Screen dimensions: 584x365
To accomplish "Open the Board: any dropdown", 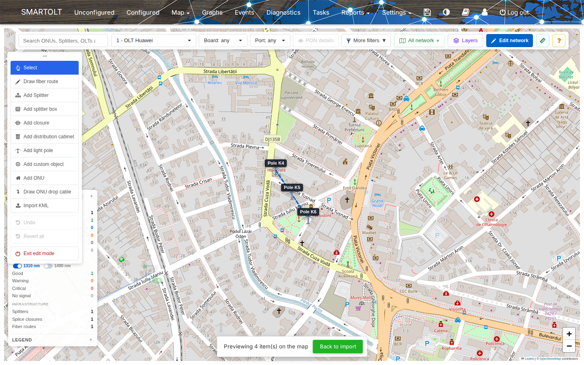I will [x=223, y=41].
